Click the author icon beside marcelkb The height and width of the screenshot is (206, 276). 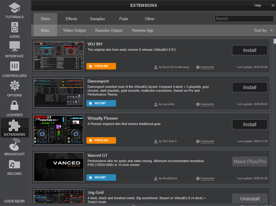click(x=156, y=104)
